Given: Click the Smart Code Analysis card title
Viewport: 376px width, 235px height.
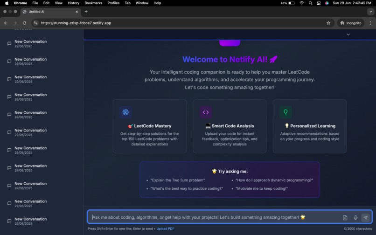Looking at the screenshot, I should 230,126.
